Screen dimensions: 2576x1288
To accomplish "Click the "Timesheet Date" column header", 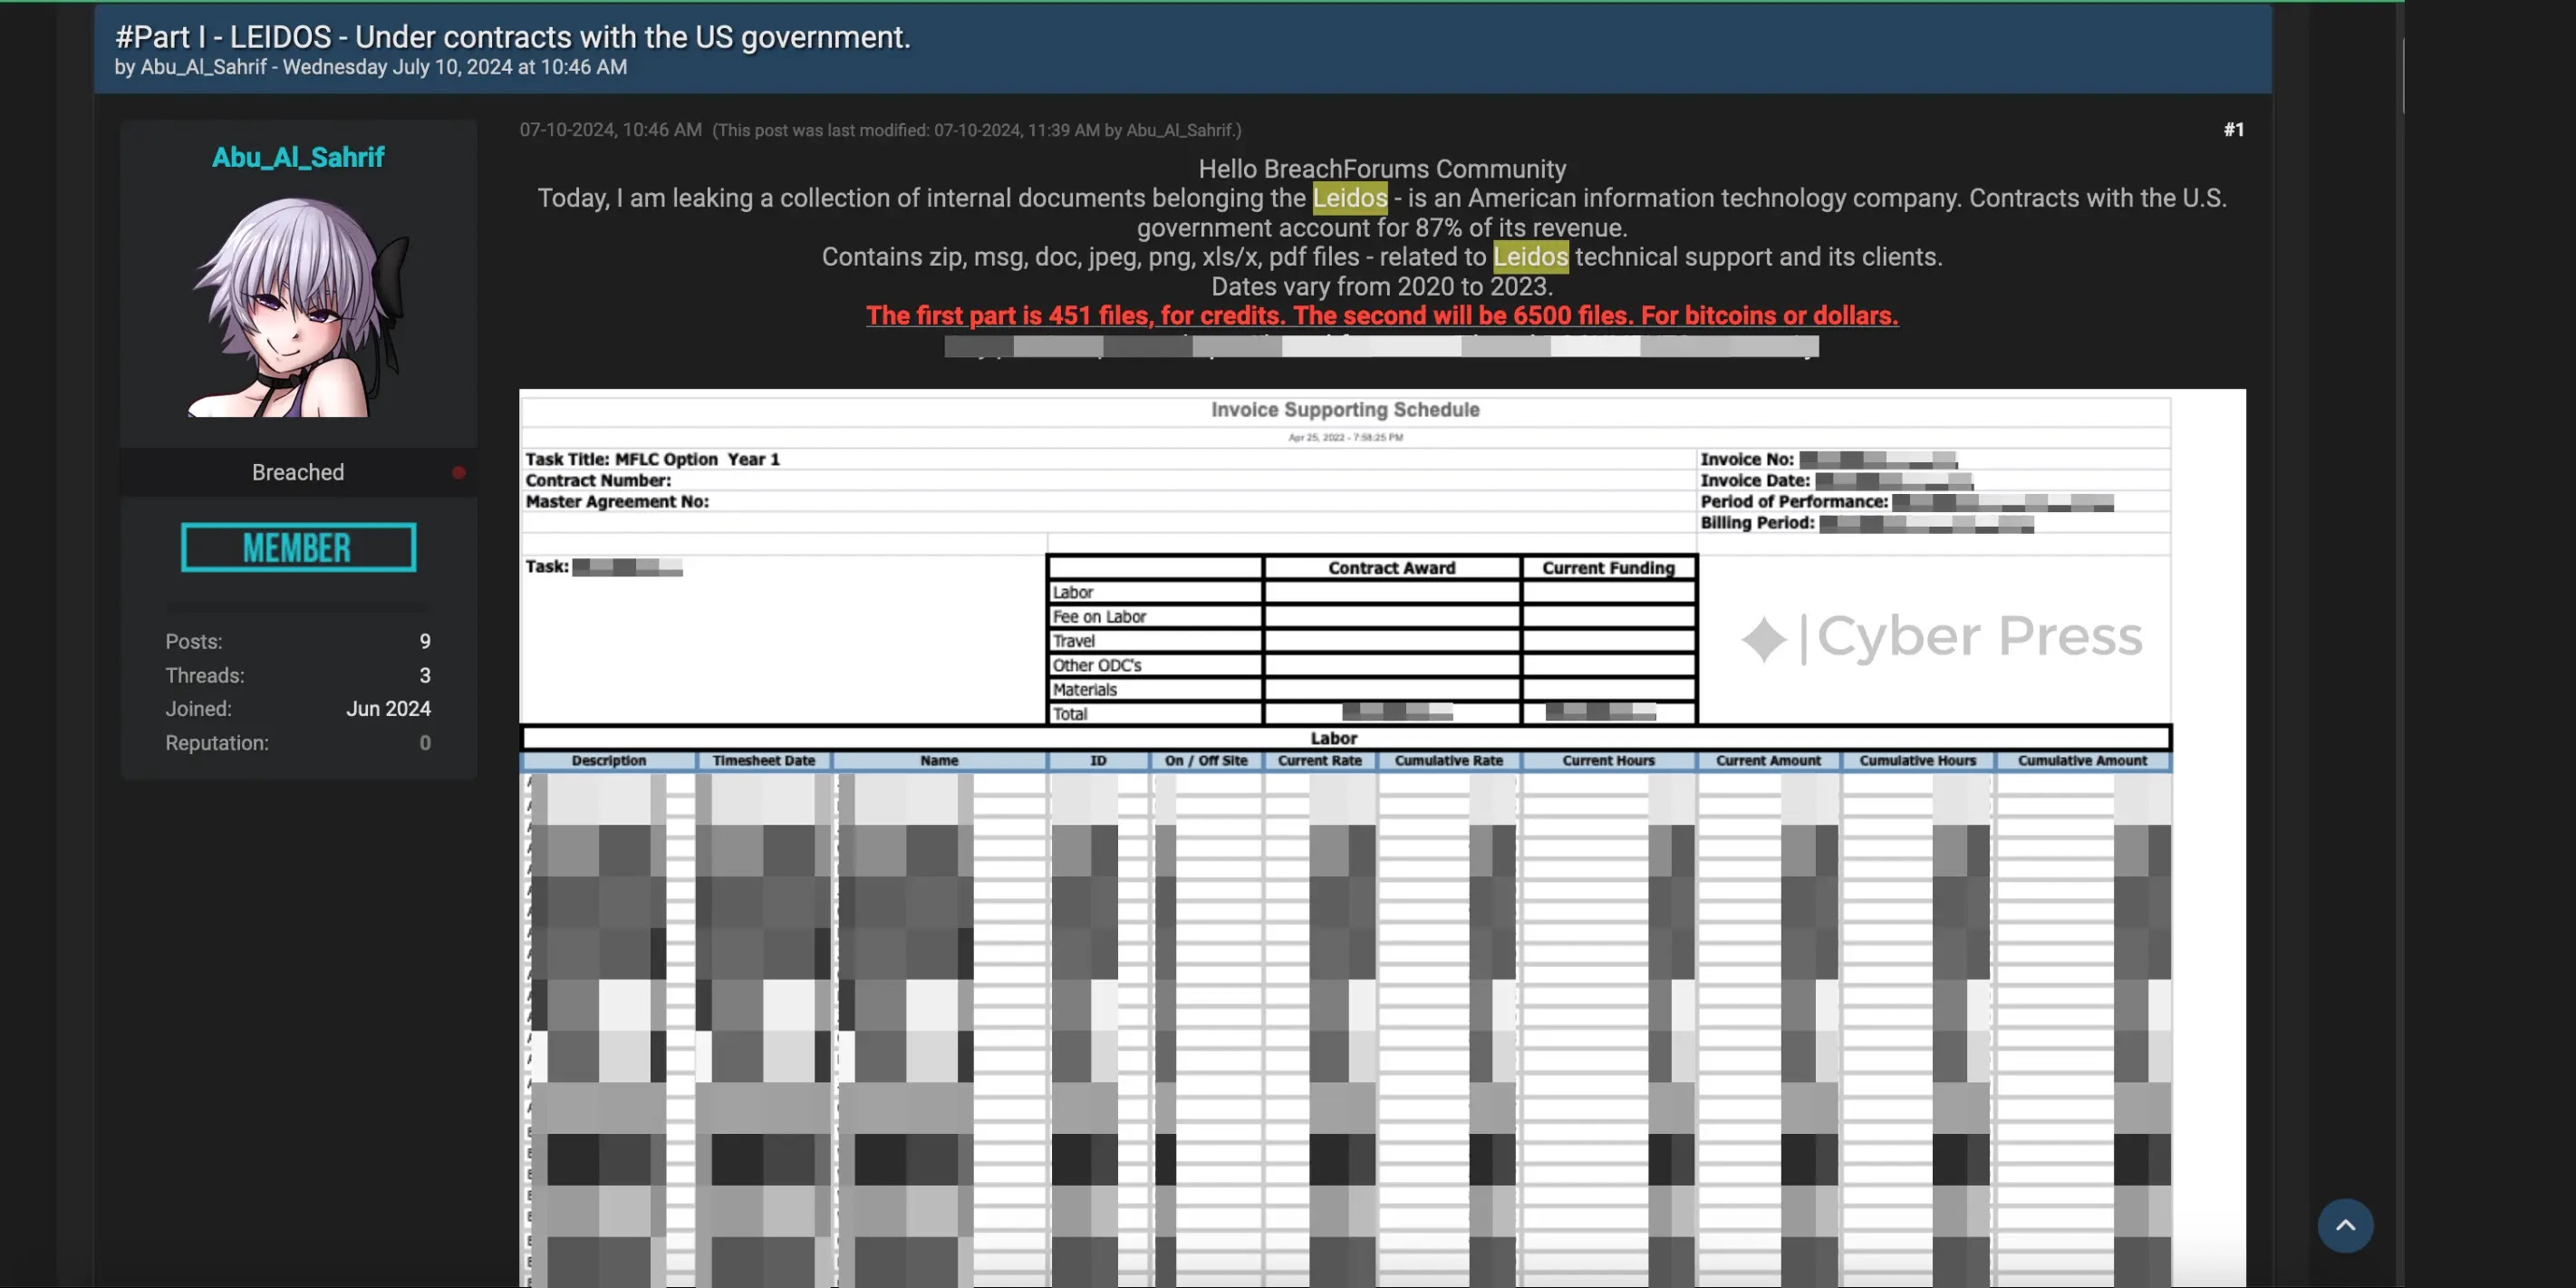I will tap(763, 761).
